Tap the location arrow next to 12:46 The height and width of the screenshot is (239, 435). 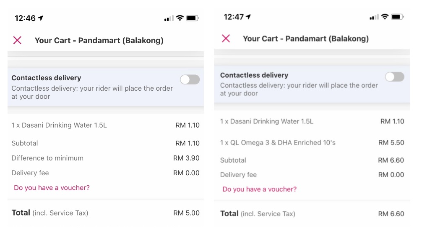[41, 18]
